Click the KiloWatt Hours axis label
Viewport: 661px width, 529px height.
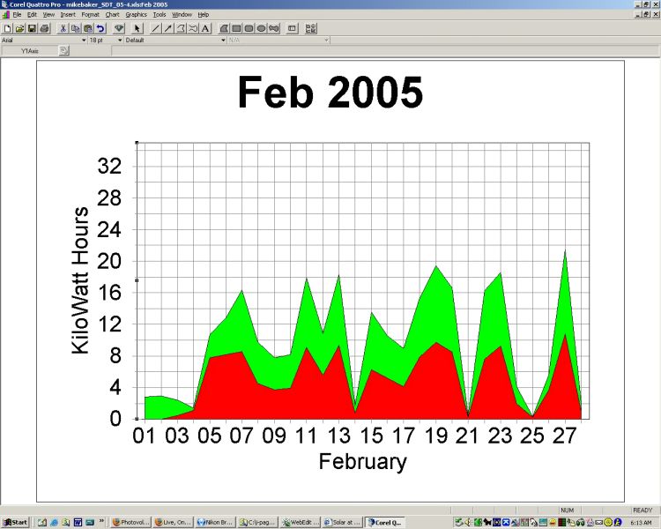coord(80,280)
